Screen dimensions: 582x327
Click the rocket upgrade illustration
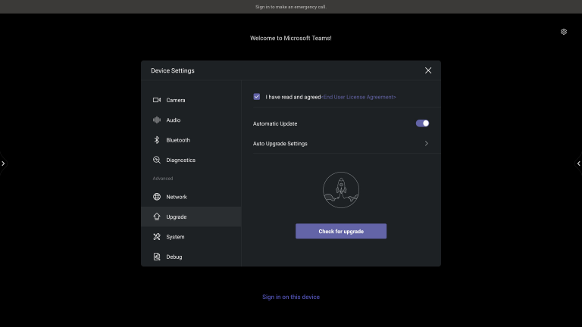tap(341, 190)
